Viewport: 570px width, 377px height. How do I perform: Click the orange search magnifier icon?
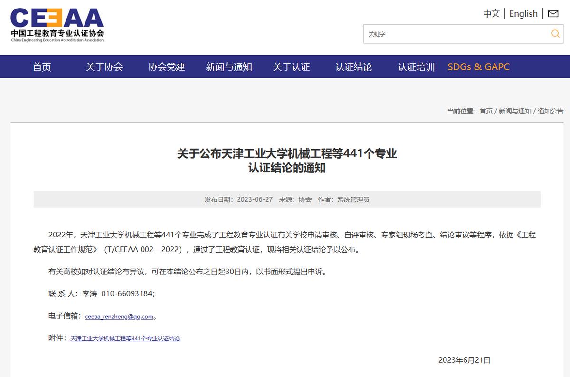[554, 34]
